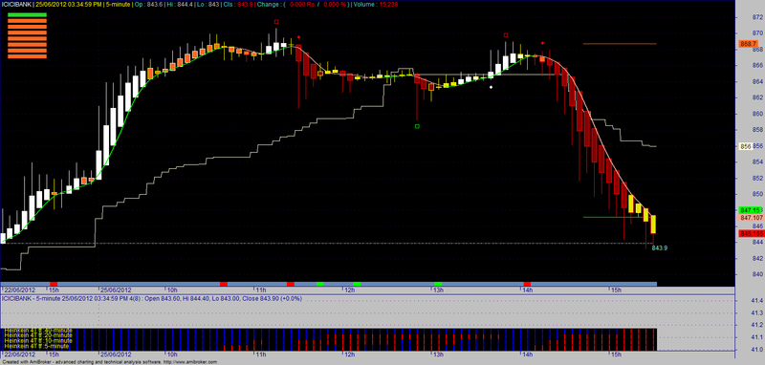Viewport: 765px width, 365px height.
Task: Select the green square marker below 13h candle
Action: click(417, 126)
